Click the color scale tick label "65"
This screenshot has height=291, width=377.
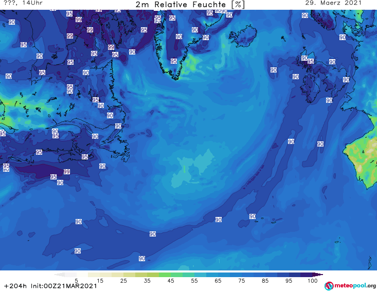[218, 281]
